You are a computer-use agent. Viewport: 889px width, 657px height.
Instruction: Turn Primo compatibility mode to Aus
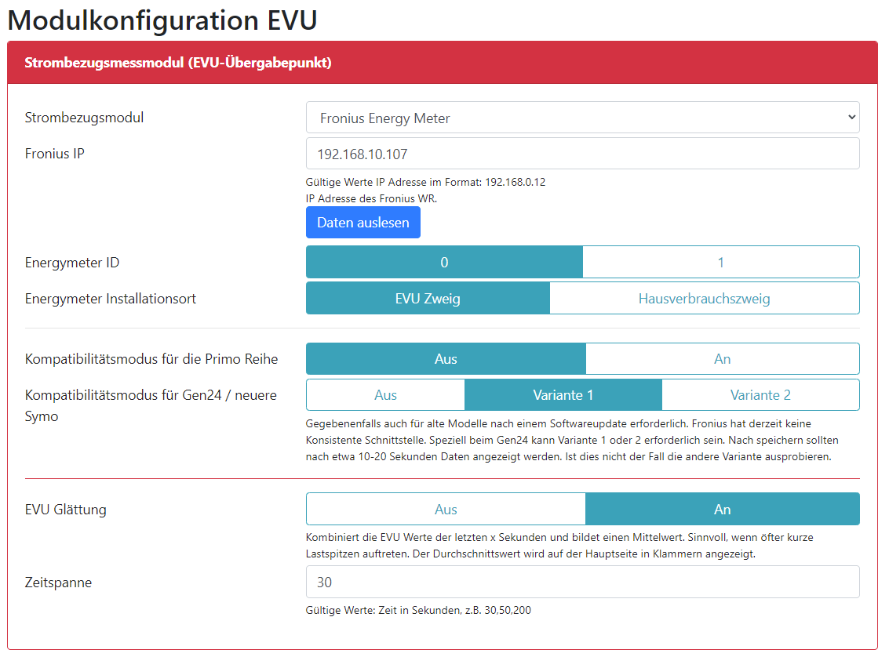[446, 358]
